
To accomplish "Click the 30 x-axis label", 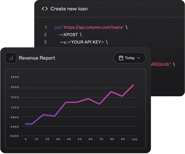I will [x=58, y=139].
